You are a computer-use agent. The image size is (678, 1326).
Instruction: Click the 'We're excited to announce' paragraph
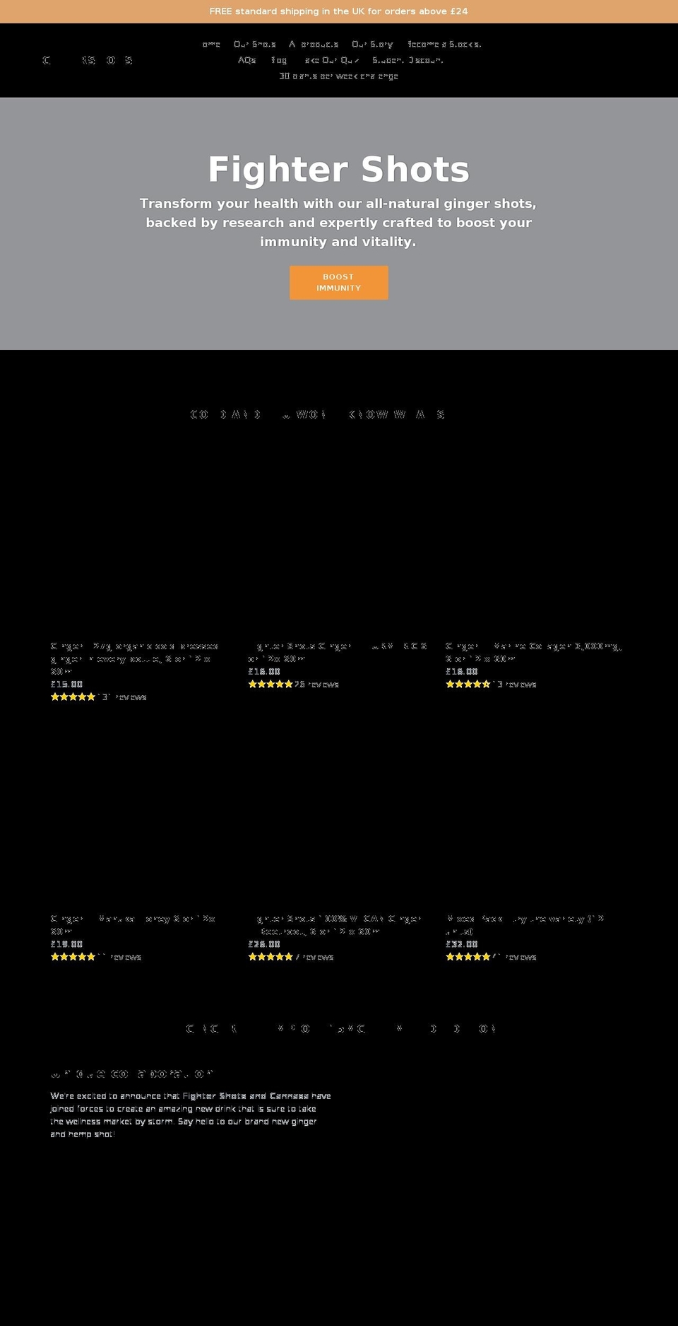pyautogui.click(x=191, y=1115)
